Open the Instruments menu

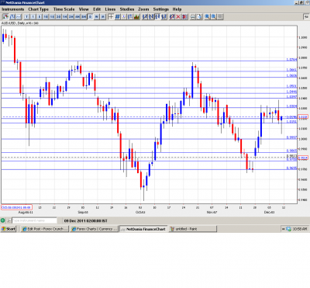tap(13, 9)
